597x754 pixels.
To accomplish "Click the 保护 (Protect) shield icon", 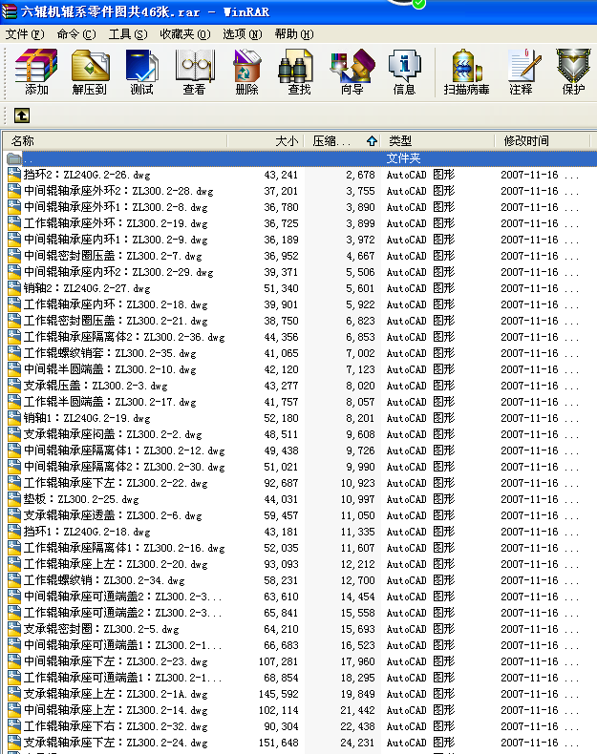I will pyautogui.click(x=573, y=72).
